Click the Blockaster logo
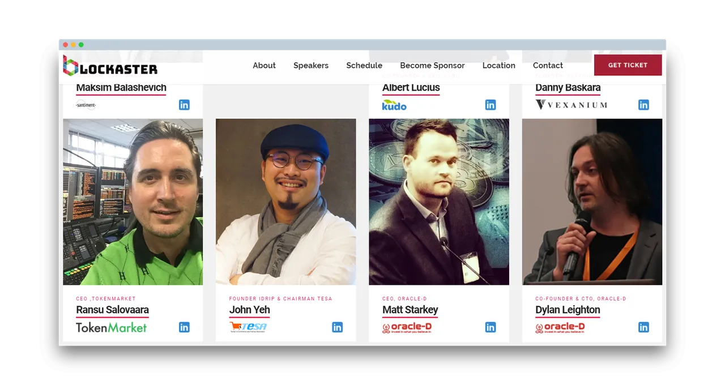This screenshot has height=385, width=725. coord(110,66)
